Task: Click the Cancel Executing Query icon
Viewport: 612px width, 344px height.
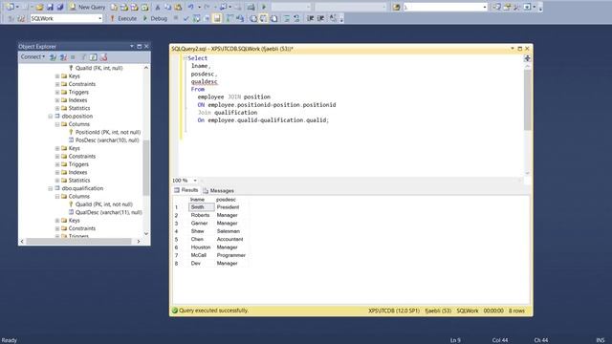Action: pos(176,18)
